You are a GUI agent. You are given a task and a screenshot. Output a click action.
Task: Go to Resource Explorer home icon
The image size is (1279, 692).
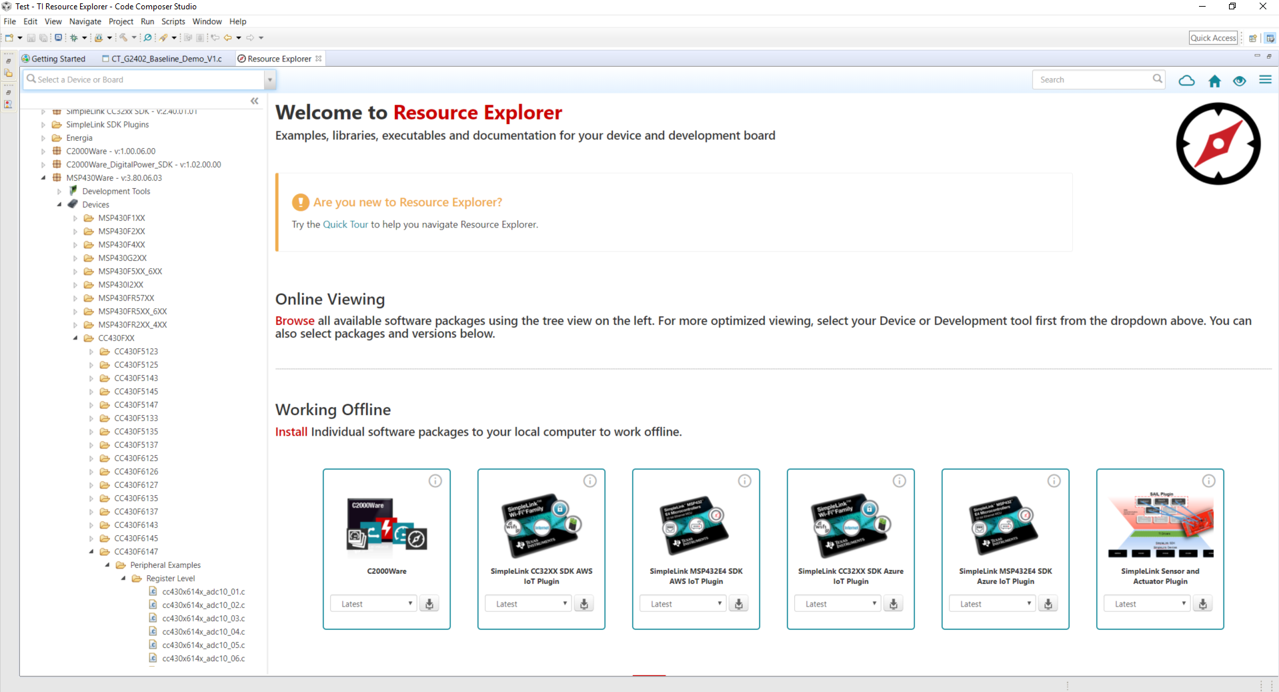pos(1214,81)
